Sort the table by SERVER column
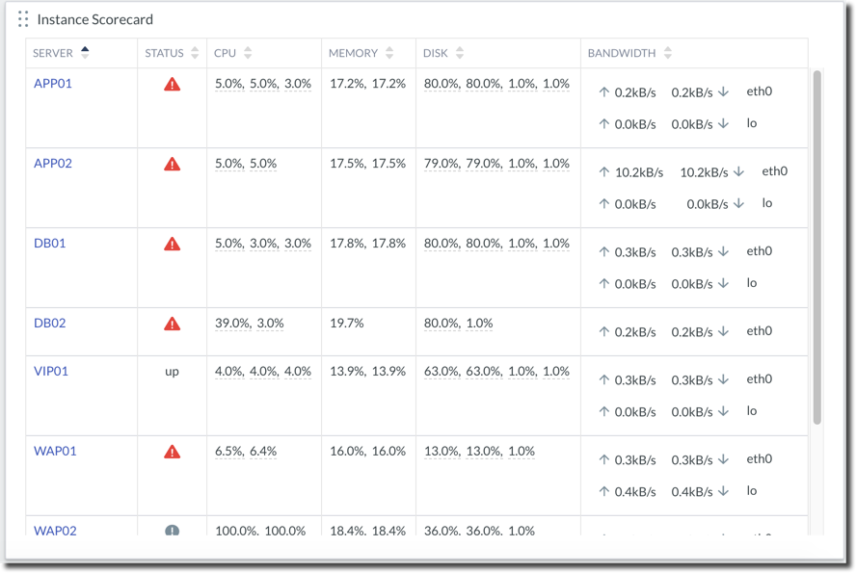Screen dimensions: 856x573 pos(85,53)
